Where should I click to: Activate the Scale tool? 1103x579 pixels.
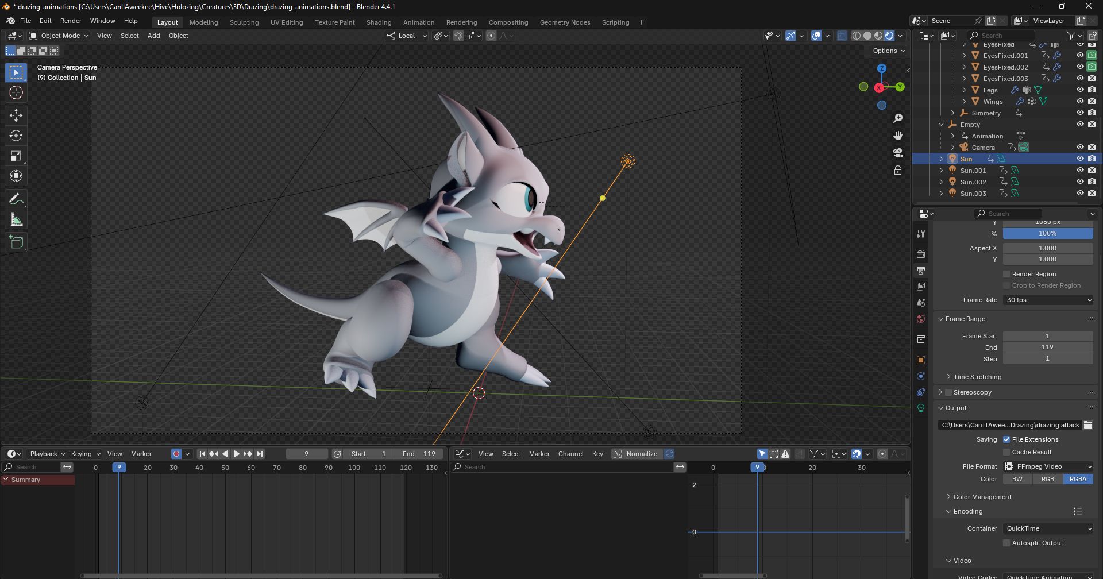[x=16, y=156]
